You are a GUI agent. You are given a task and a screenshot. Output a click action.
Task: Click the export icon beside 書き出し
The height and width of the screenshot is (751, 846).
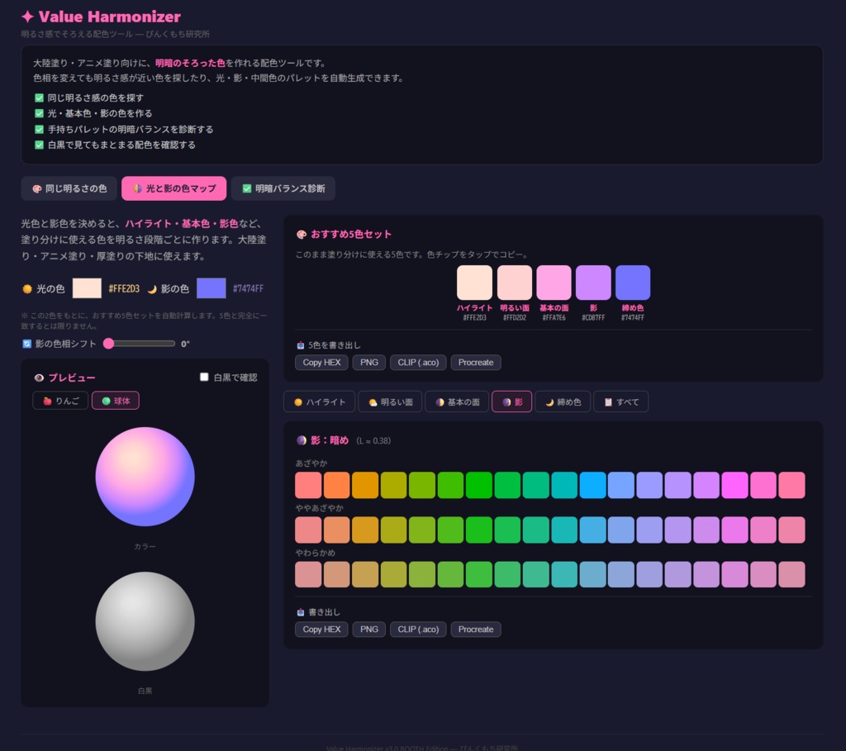point(301,612)
